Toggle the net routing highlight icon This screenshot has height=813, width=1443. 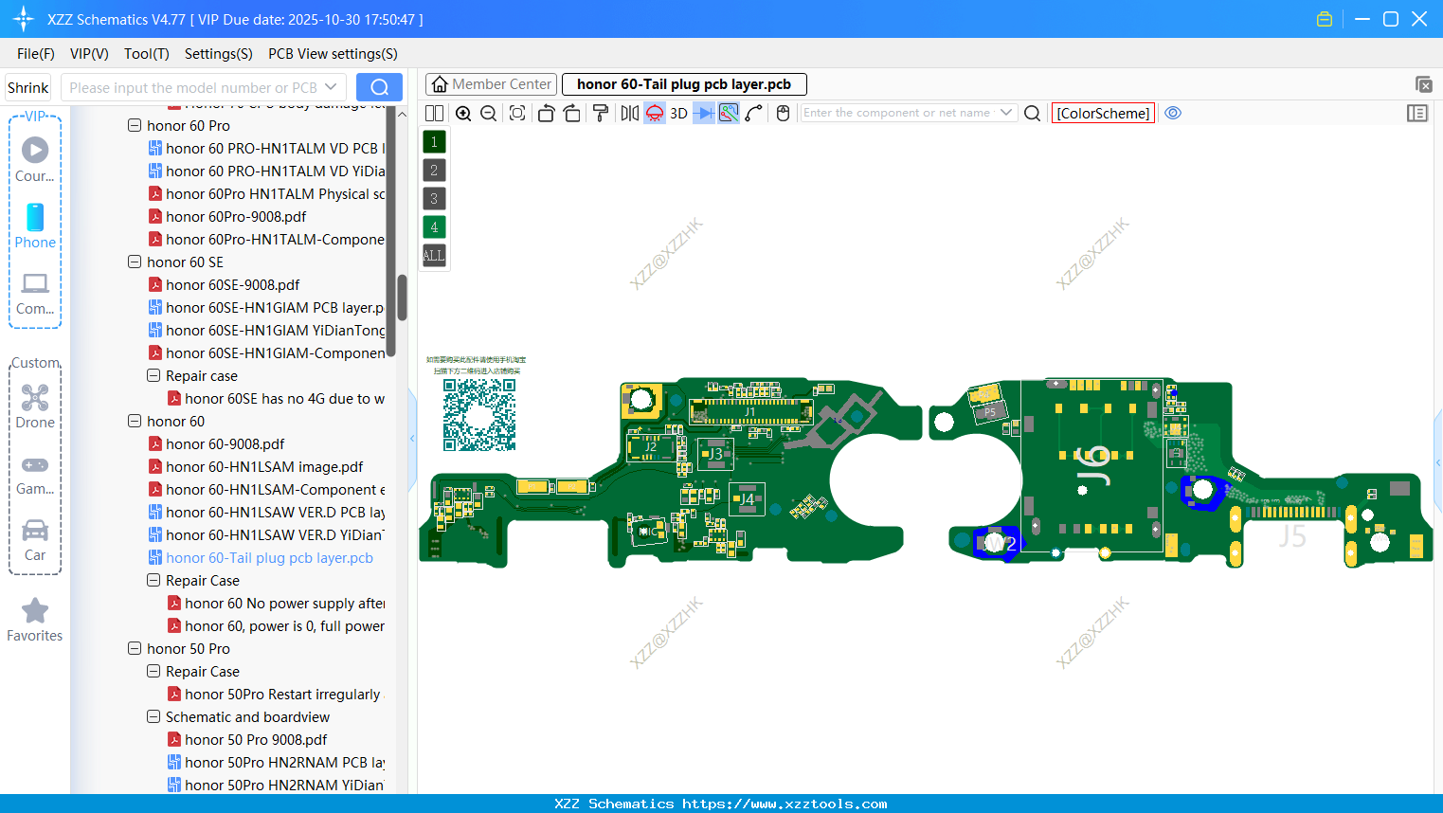729,113
